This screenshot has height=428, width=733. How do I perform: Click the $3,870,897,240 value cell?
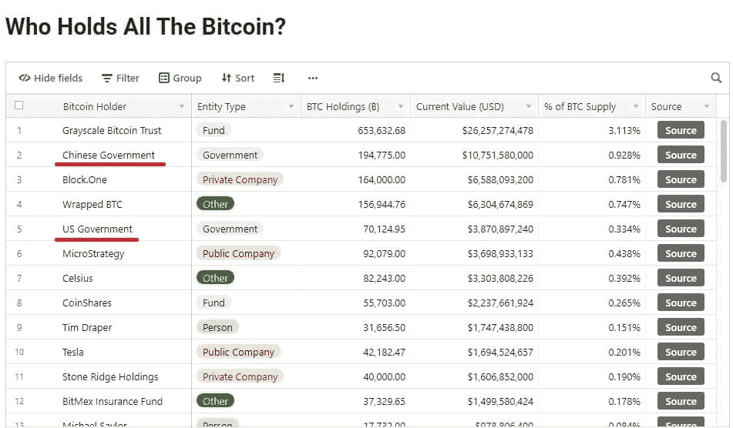[475, 229]
